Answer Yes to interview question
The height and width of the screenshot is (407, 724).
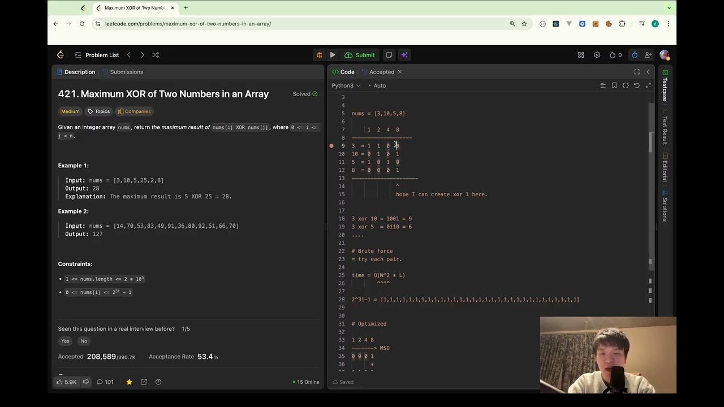65,341
